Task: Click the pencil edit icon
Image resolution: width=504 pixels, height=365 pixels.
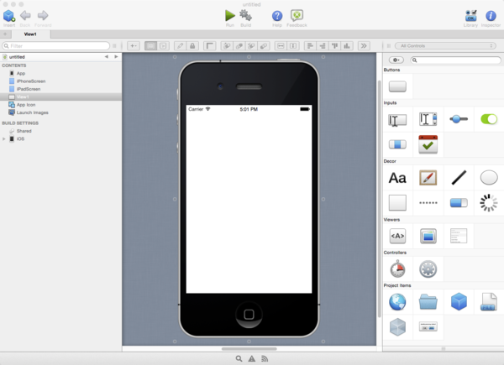Action: (x=180, y=46)
